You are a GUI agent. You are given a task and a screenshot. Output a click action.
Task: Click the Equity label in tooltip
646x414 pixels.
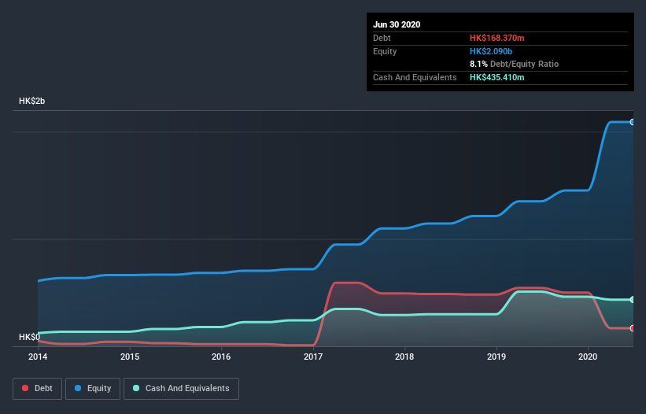[x=385, y=51]
